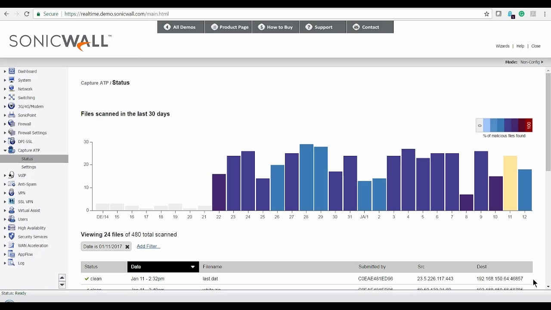Click the Anti-Spam icon
This screenshot has width=551, height=310.
pos(12,184)
